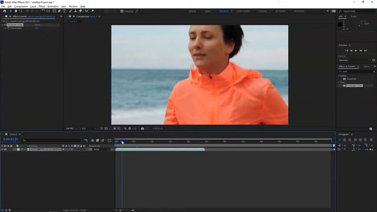
Task: Select the Pen tool
Action: click(x=59, y=11)
